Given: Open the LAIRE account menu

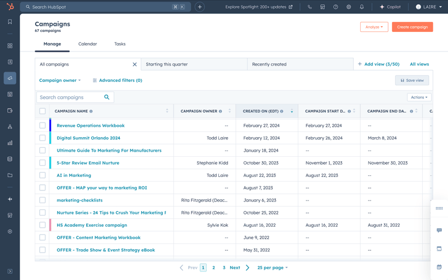Looking at the screenshot, I should [x=429, y=7].
